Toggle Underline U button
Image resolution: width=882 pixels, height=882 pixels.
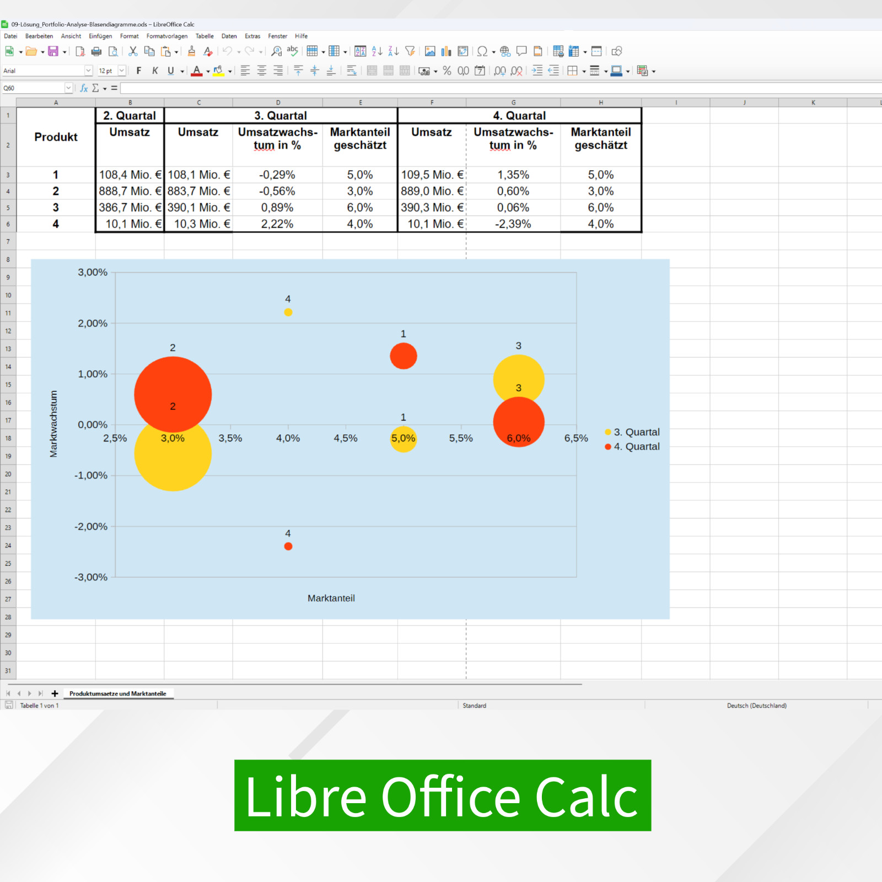point(171,71)
